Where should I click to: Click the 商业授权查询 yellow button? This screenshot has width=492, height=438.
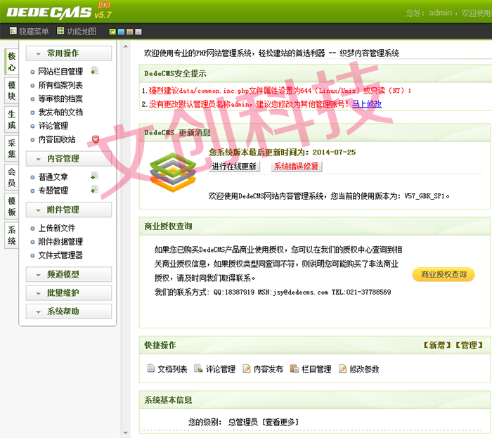[444, 274]
